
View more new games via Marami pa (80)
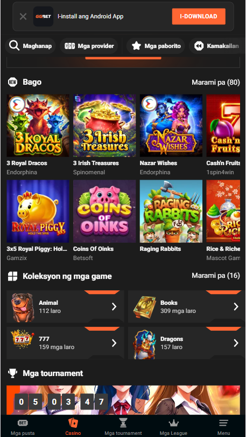pyautogui.click(x=216, y=82)
